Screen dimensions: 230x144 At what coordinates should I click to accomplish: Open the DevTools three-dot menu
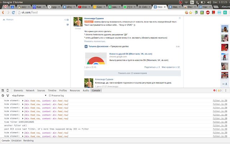(226, 90)
